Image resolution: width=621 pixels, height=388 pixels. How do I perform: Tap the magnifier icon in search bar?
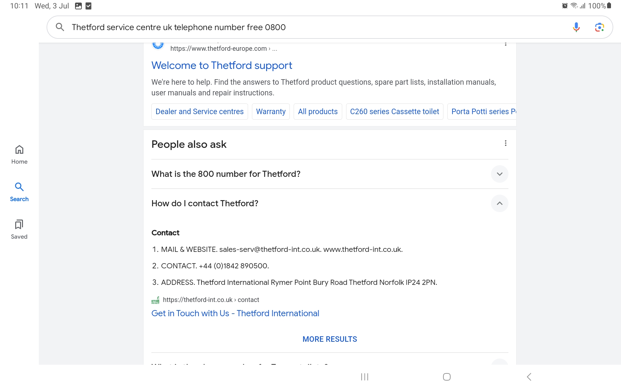click(60, 27)
